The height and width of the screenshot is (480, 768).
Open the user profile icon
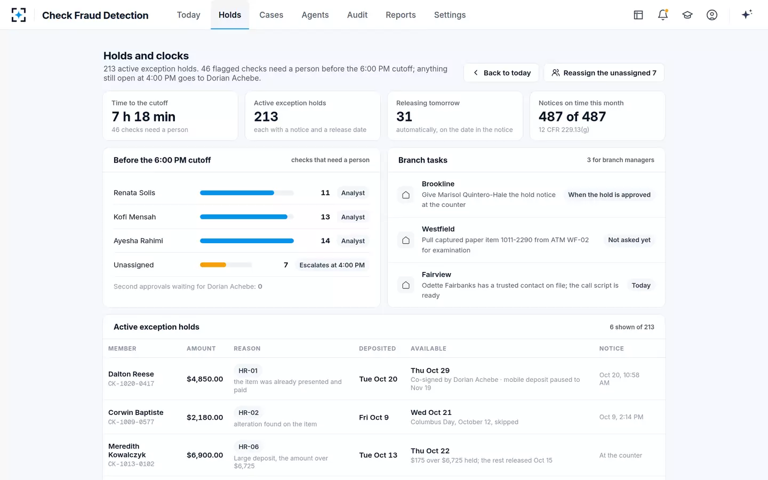click(x=712, y=15)
